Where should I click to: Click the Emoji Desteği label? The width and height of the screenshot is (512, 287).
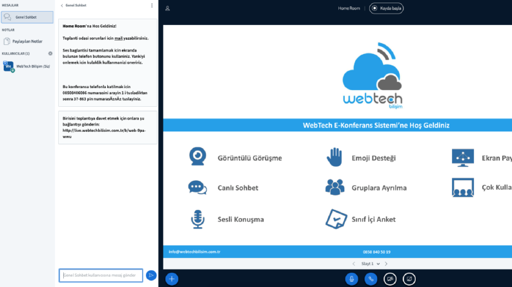374,158
